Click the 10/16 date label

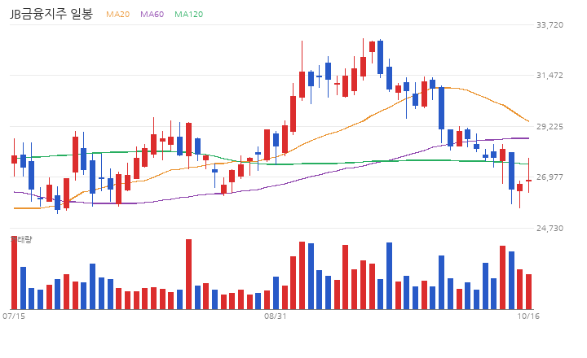(528, 317)
